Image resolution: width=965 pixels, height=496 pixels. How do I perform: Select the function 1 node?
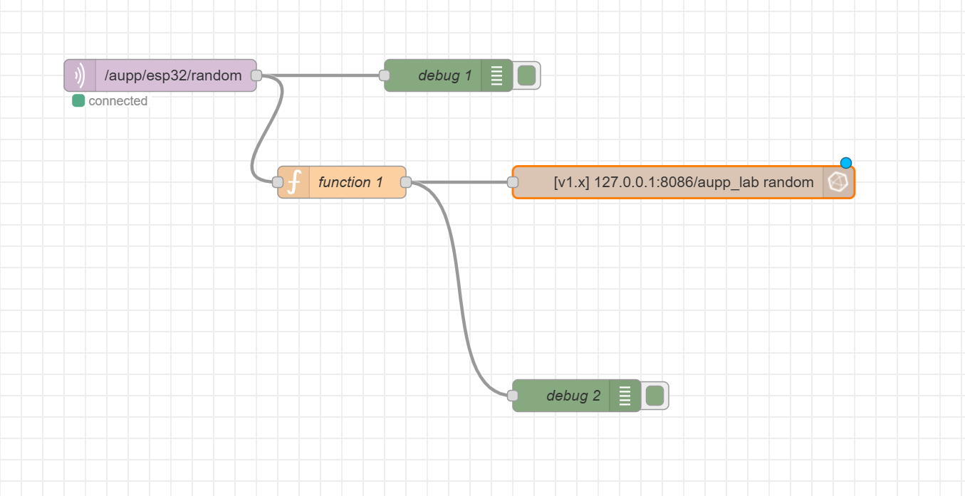pos(349,181)
